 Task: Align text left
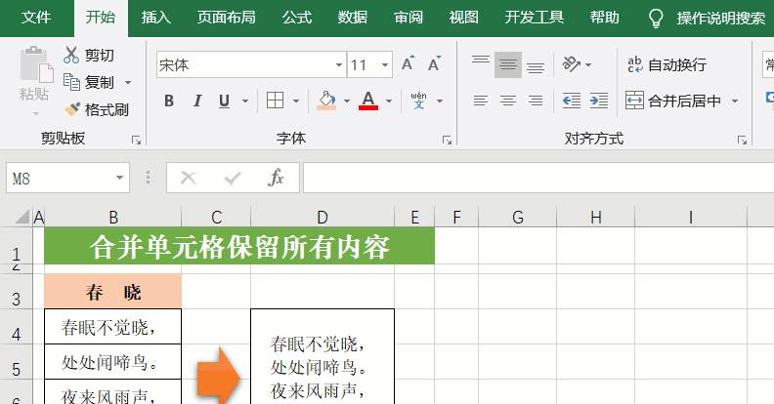point(481,101)
